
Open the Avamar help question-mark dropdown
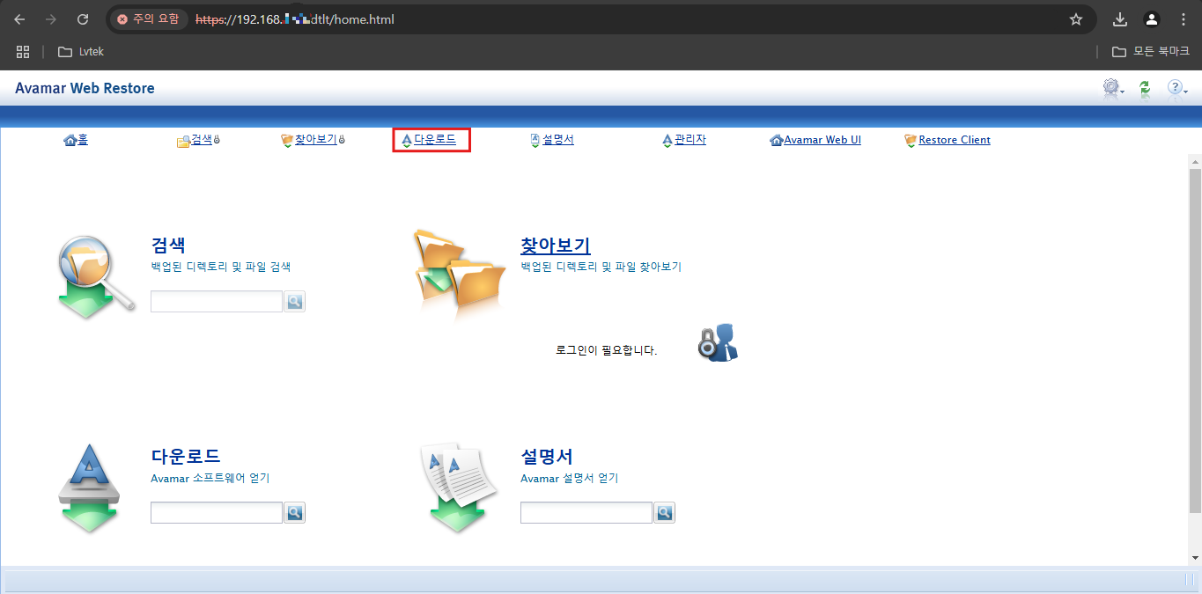(x=1176, y=88)
